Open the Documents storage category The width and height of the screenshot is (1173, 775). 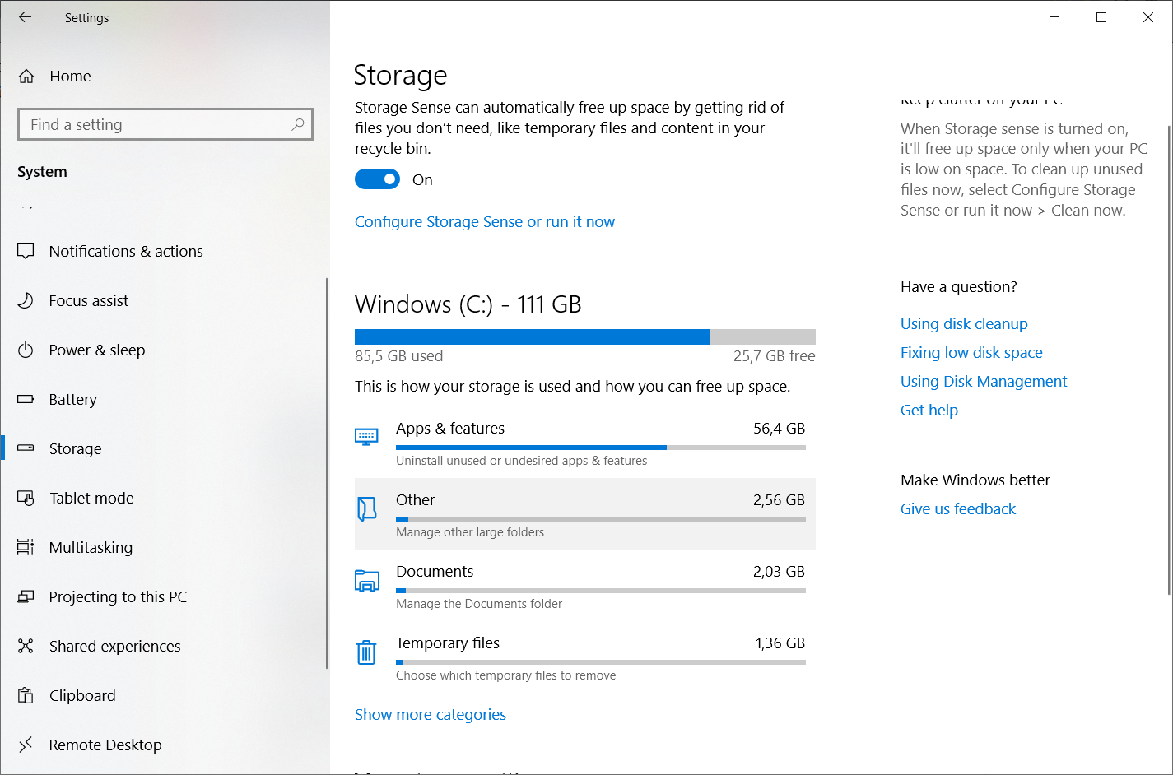[585, 586]
